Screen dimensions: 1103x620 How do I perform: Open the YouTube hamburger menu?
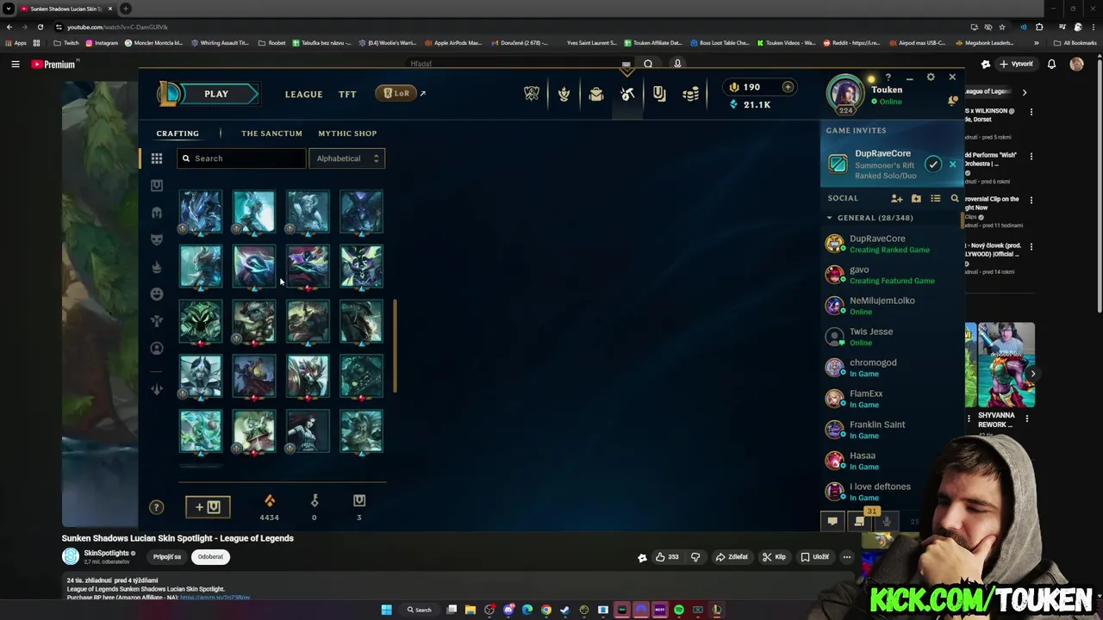15,64
